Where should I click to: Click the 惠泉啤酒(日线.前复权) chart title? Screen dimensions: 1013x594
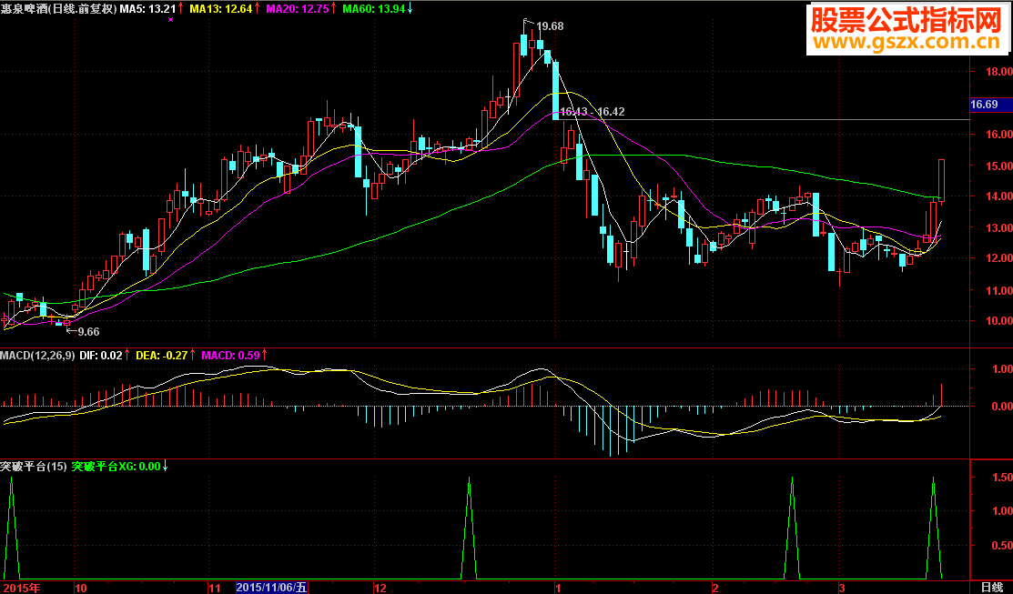coord(59,8)
